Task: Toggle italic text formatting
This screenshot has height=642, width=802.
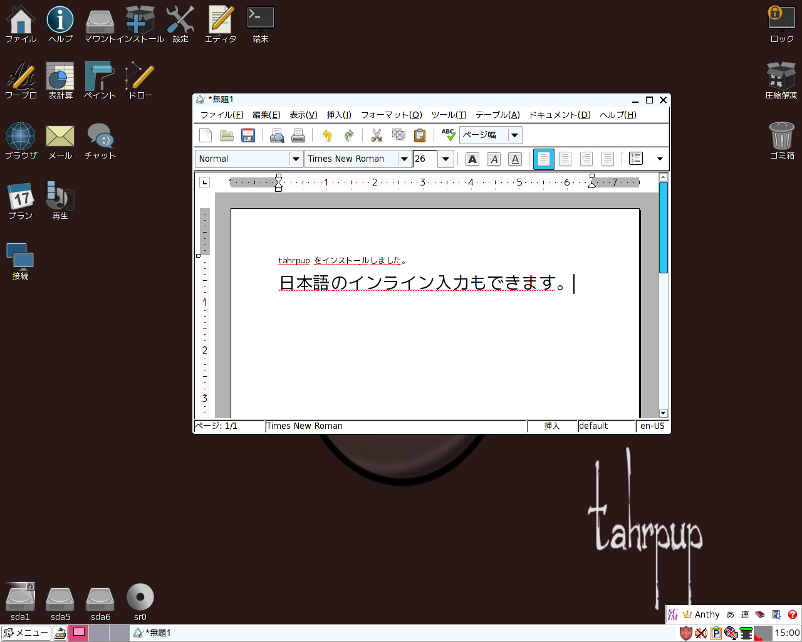Action: click(494, 159)
